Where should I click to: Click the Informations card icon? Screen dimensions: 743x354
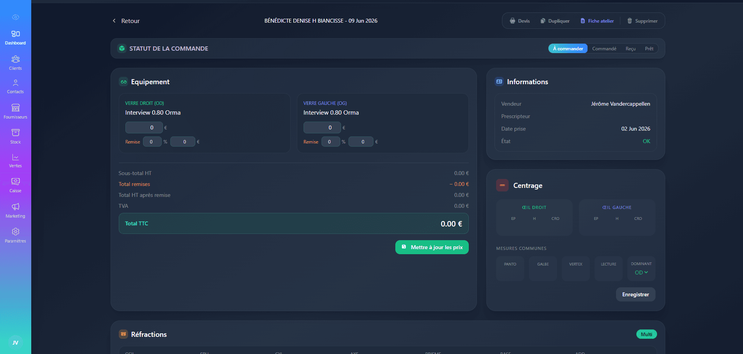499,81
